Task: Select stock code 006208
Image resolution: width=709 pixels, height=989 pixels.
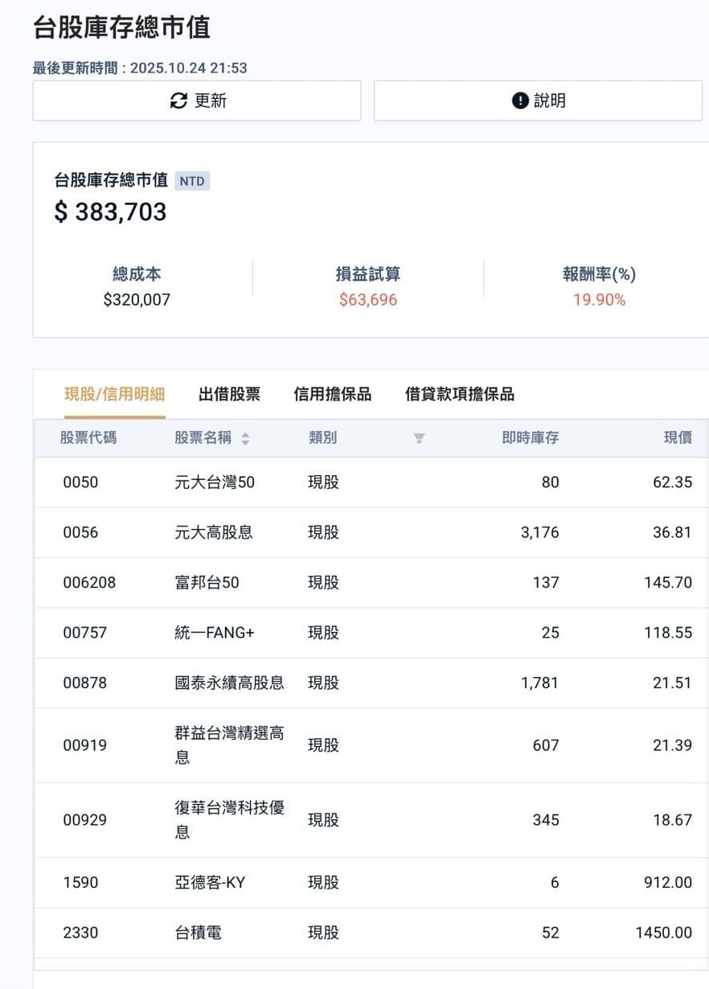Action: tap(89, 582)
